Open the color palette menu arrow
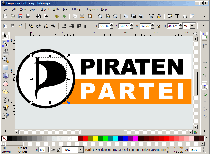210x154 pixels. click(207, 137)
